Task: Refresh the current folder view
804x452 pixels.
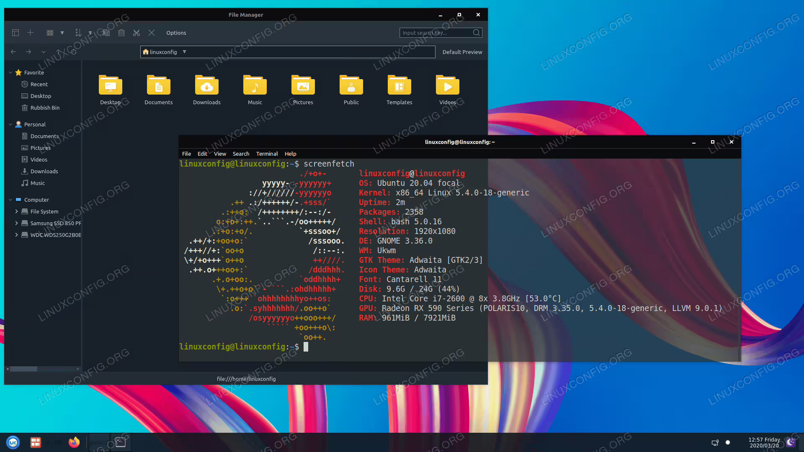Action: [x=74, y=52]
